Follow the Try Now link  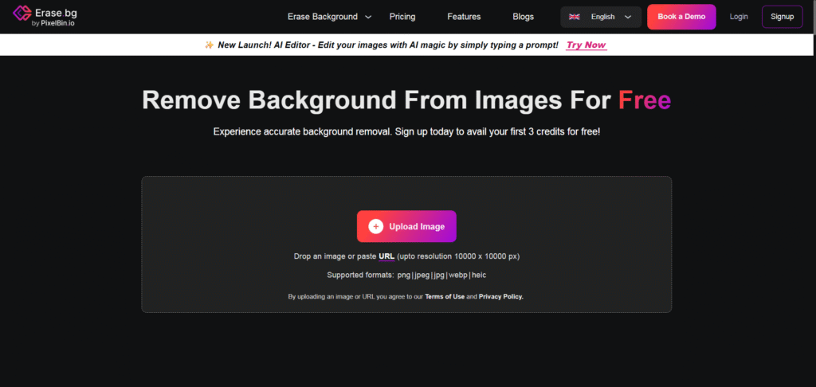coord(586,45)
